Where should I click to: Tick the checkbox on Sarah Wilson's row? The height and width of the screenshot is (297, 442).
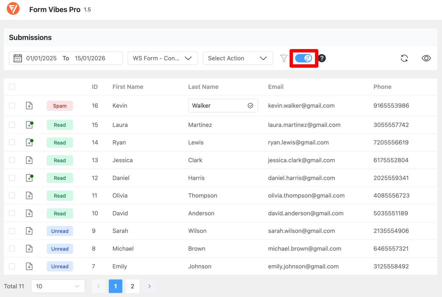12,231
